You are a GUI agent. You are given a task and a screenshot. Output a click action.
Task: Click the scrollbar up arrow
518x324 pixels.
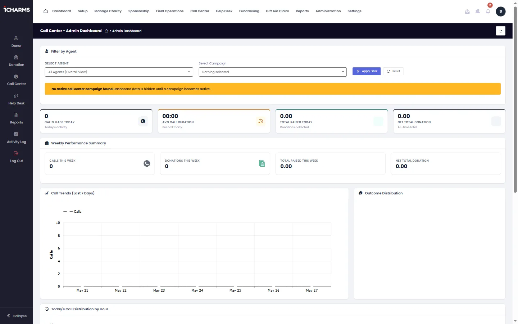(x=515, y=3)
